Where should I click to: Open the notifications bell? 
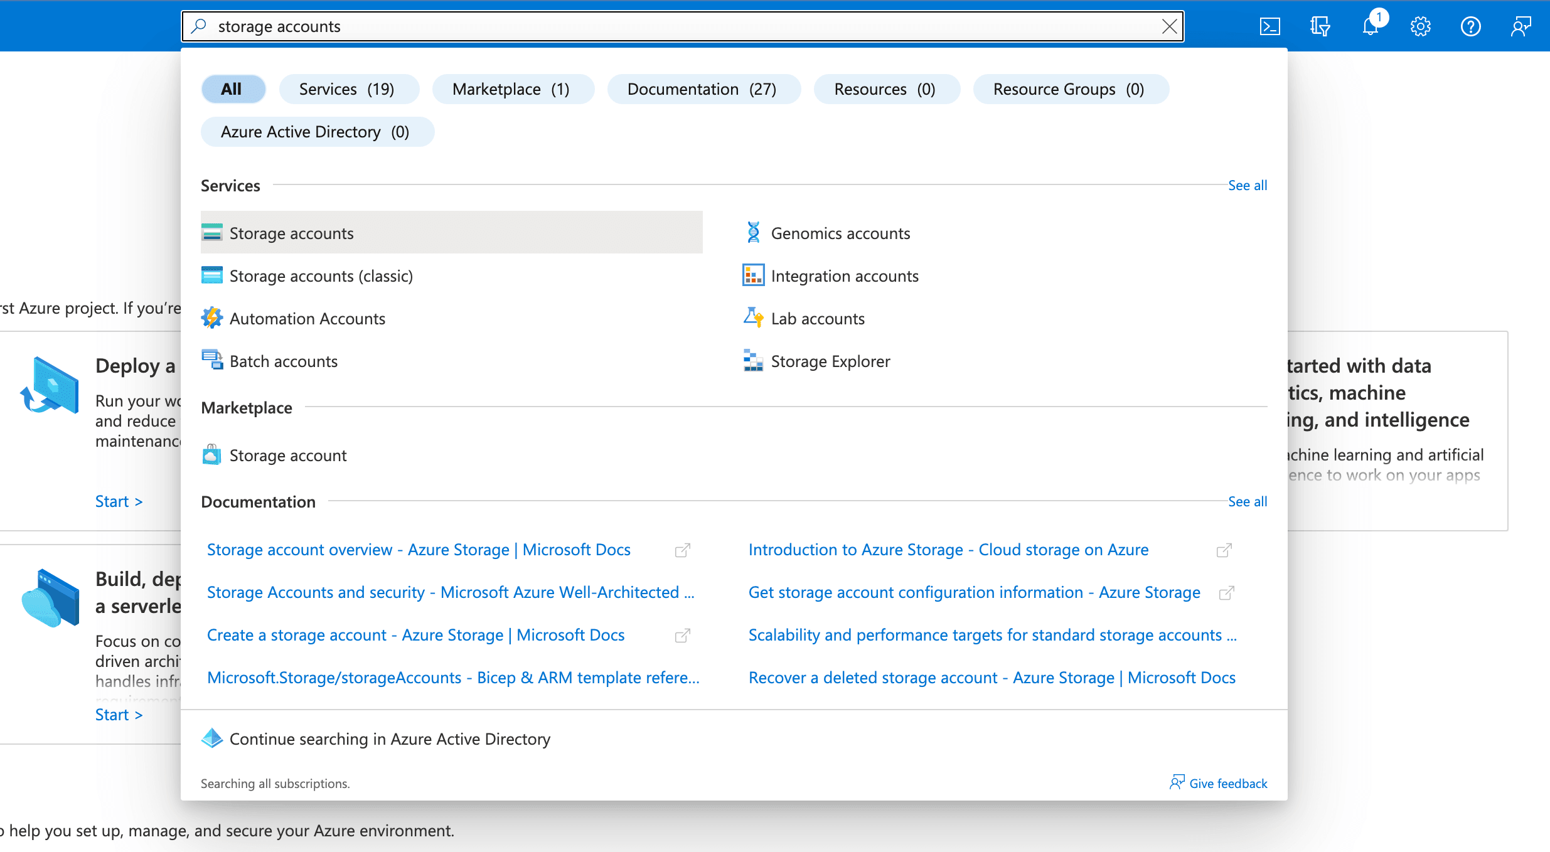click(x=1371, y=26)
